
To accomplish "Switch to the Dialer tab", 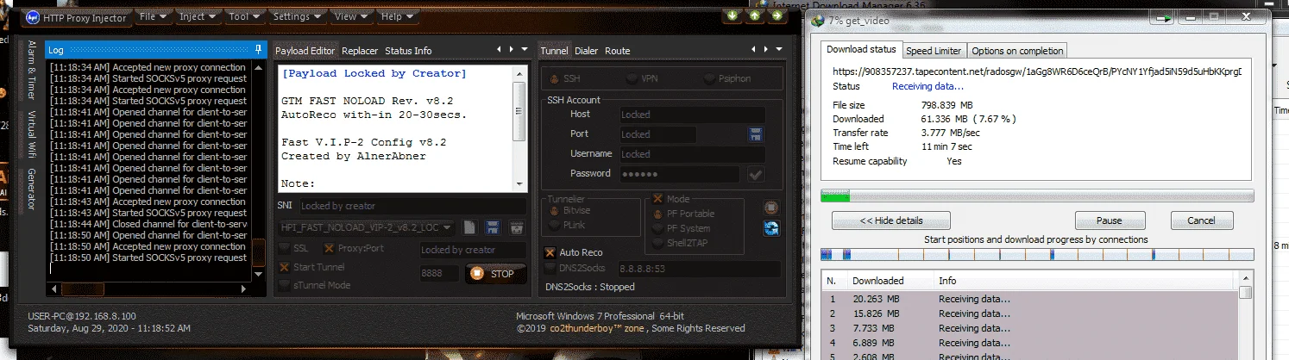I will coord(586,51).
